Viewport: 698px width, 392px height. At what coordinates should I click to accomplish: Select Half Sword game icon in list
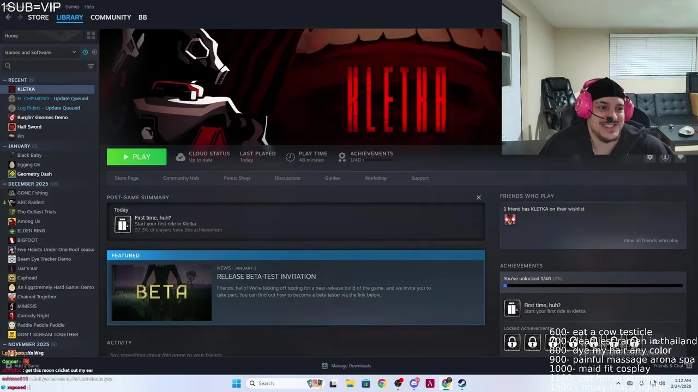pyautogui.click(x=12, y=127)
